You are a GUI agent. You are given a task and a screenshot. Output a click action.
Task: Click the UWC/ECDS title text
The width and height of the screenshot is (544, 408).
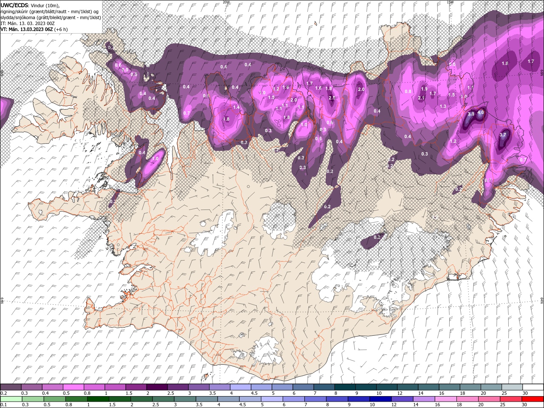pos(15,5)
